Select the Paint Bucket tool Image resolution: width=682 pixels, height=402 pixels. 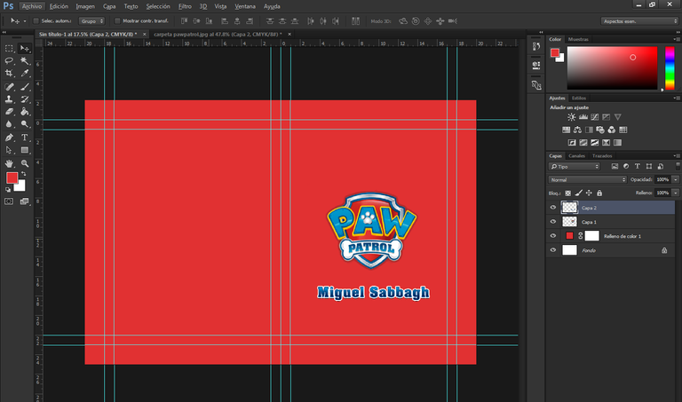pyautogui.click(x=25, y=112)
